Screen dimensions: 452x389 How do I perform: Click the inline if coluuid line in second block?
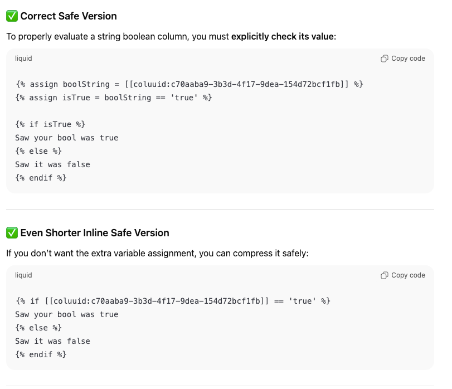point(173,301)
